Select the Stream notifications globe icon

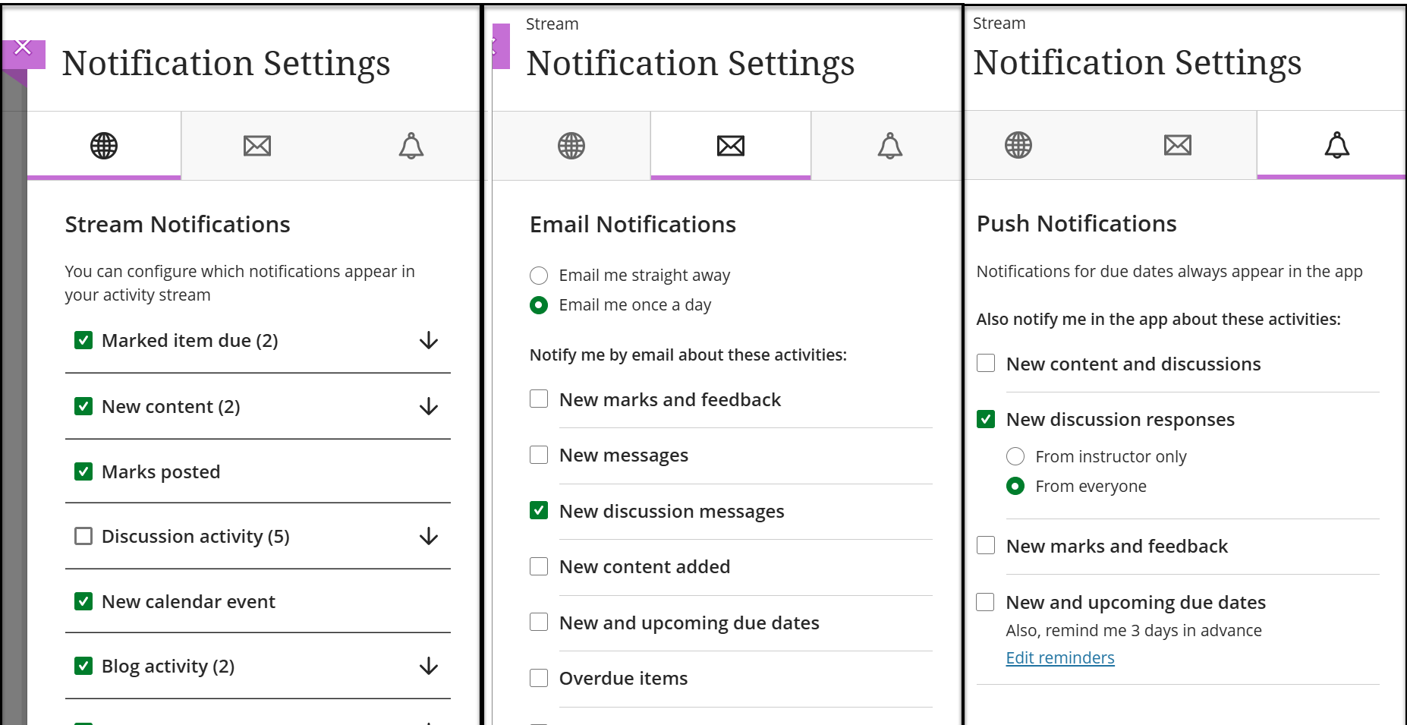[104, 145]
